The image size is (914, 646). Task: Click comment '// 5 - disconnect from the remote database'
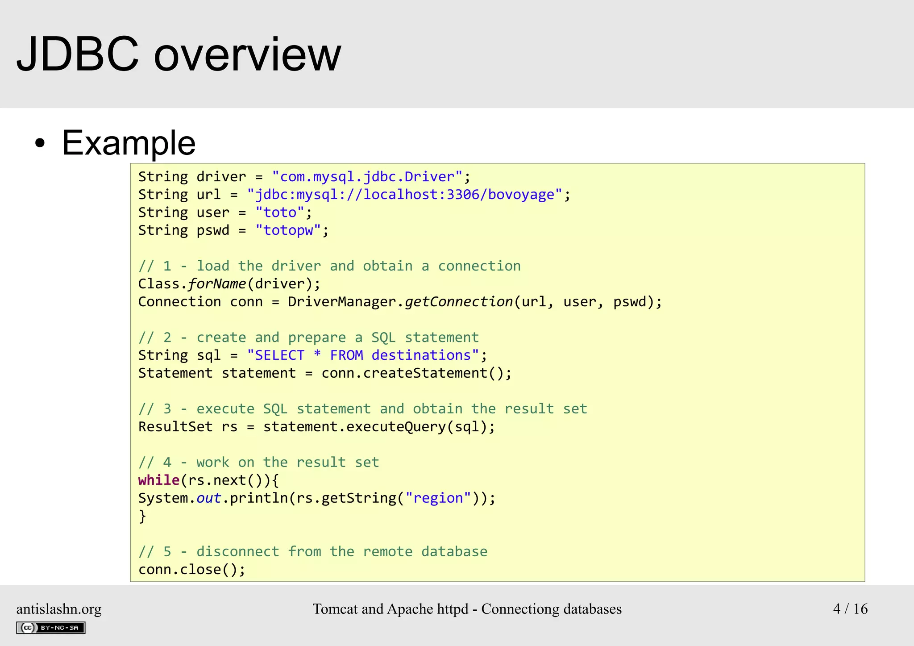(312, 552)
